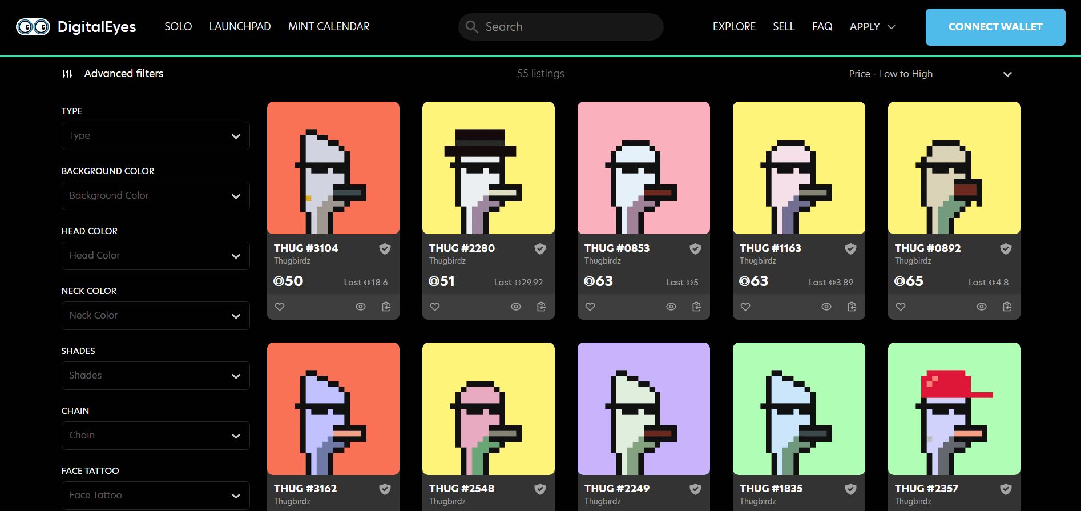Click the copy icon on THUG #2280
The image size is (1081, 511).
[541, 307]
